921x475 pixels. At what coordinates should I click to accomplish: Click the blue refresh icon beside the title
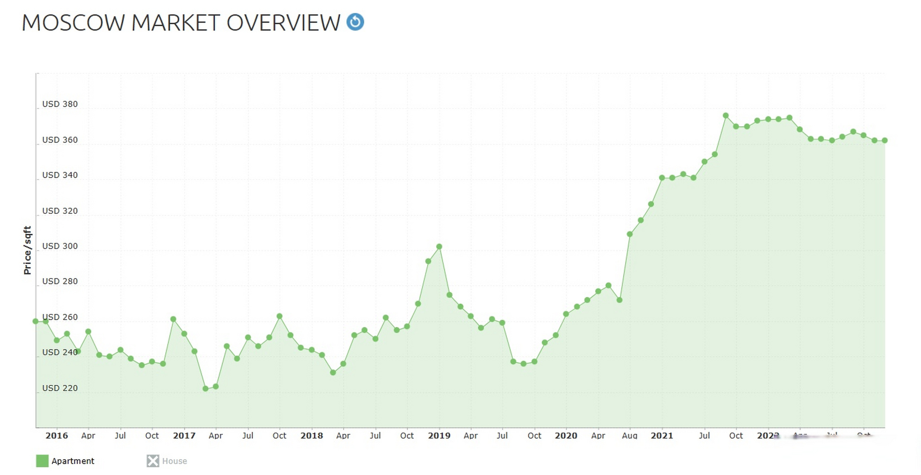click(x=355, y=22)
